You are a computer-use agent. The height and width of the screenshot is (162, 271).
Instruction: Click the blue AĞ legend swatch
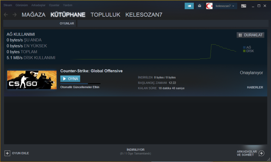tap(244, 47)
